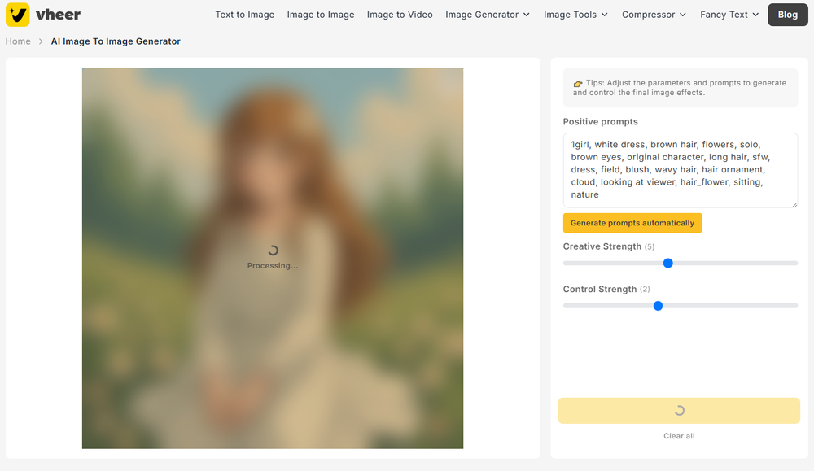Click the yellow vheer checkmark logo icon
Viewport: 814px width, 471px height.
(x=17, y=15)
